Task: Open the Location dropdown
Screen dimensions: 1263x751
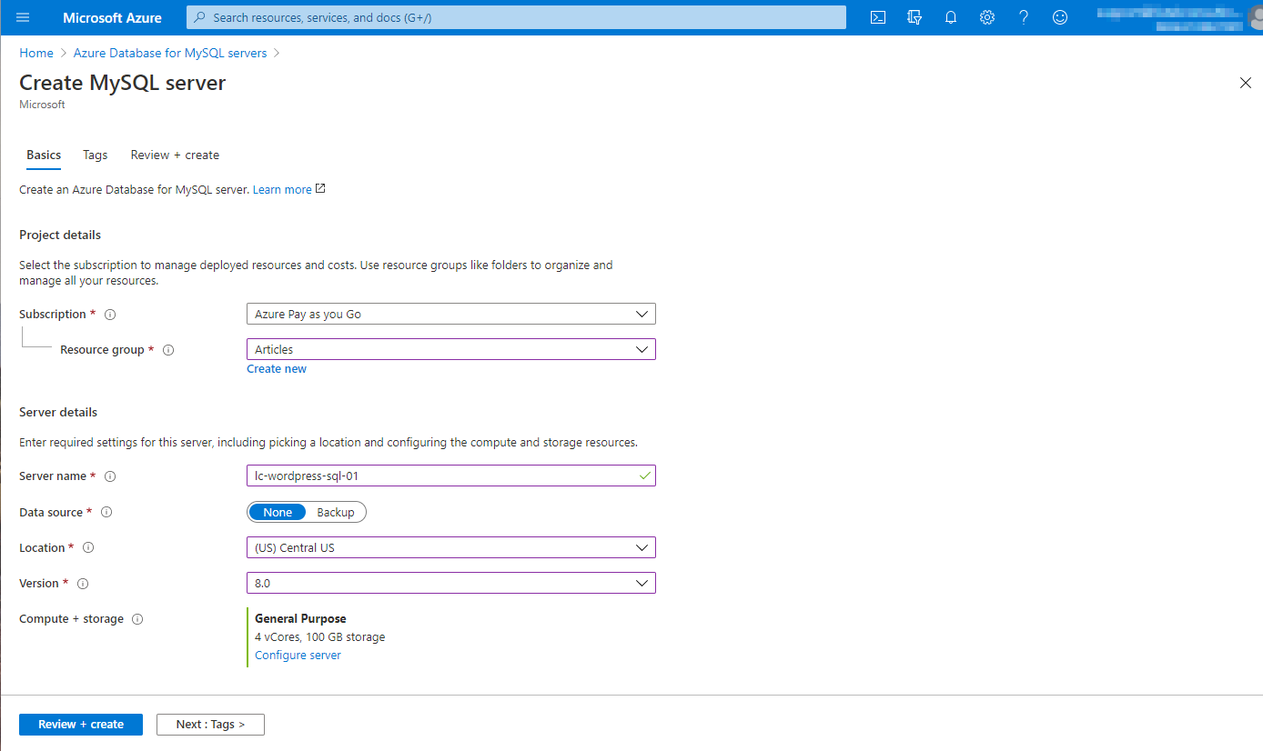Action: pos(451,547)
